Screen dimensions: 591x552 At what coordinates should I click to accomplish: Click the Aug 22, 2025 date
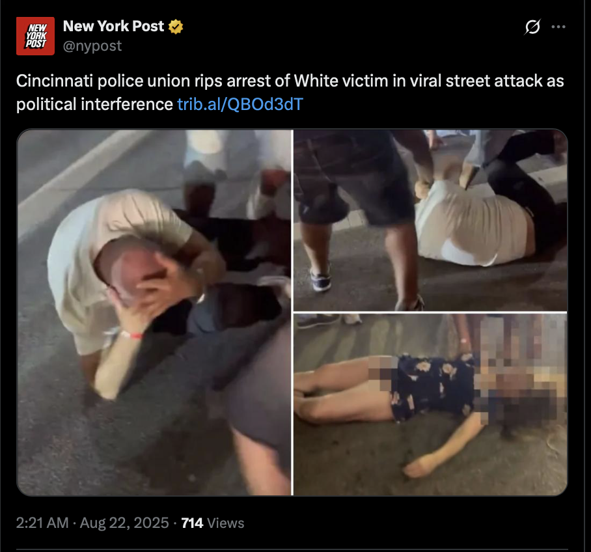click(x=124, y=523)
